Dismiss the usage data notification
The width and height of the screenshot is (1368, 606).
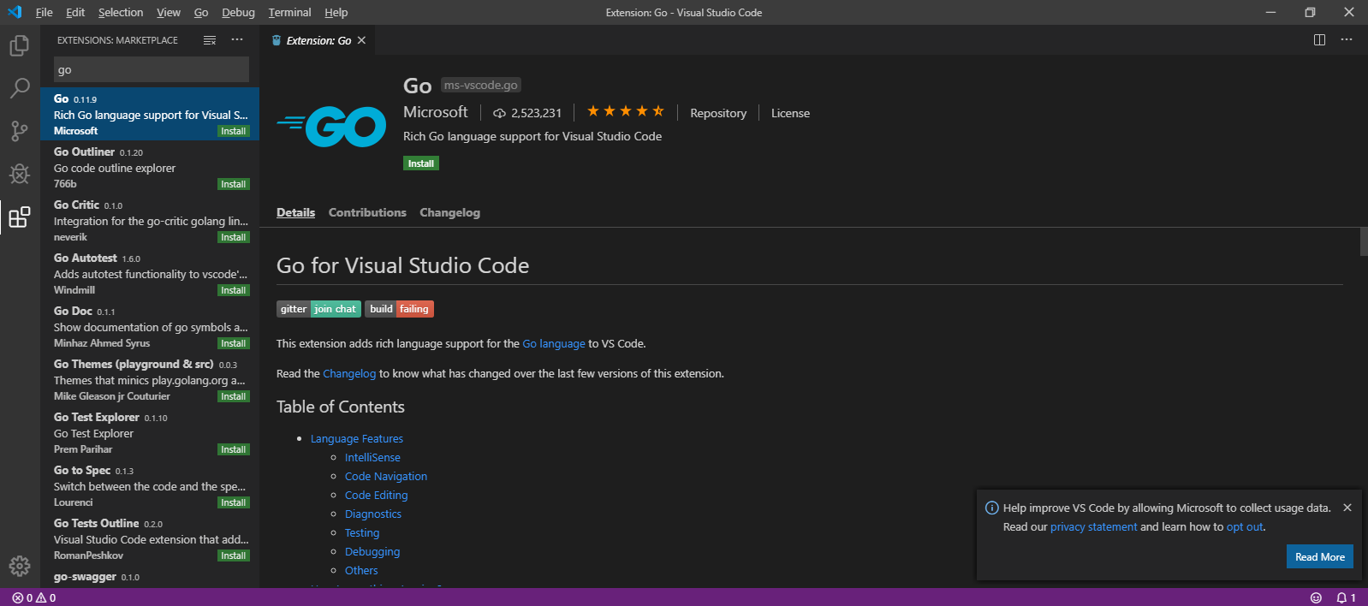coord(1347,508)
